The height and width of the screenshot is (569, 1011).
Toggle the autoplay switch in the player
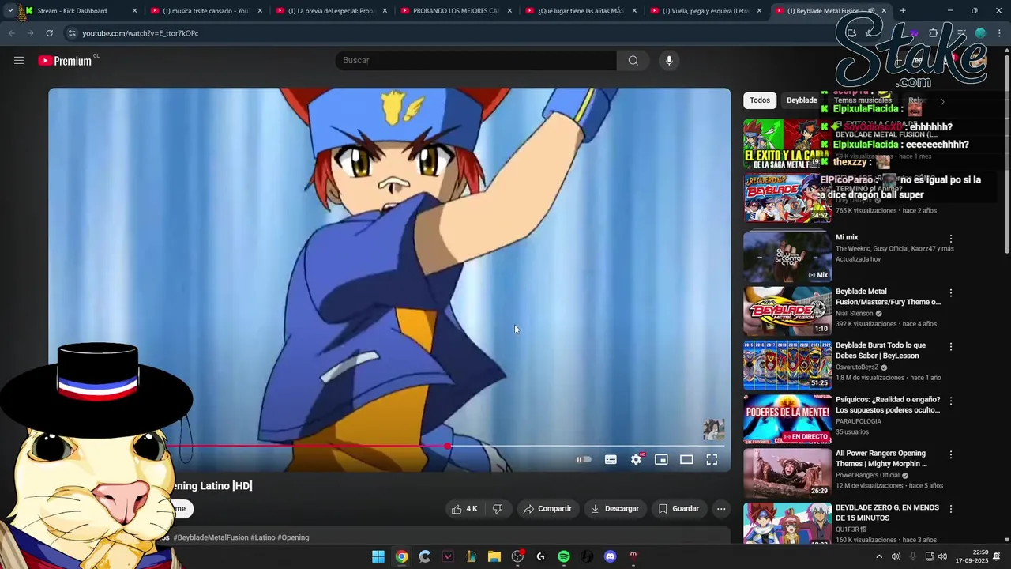click(x=584, y=459)
